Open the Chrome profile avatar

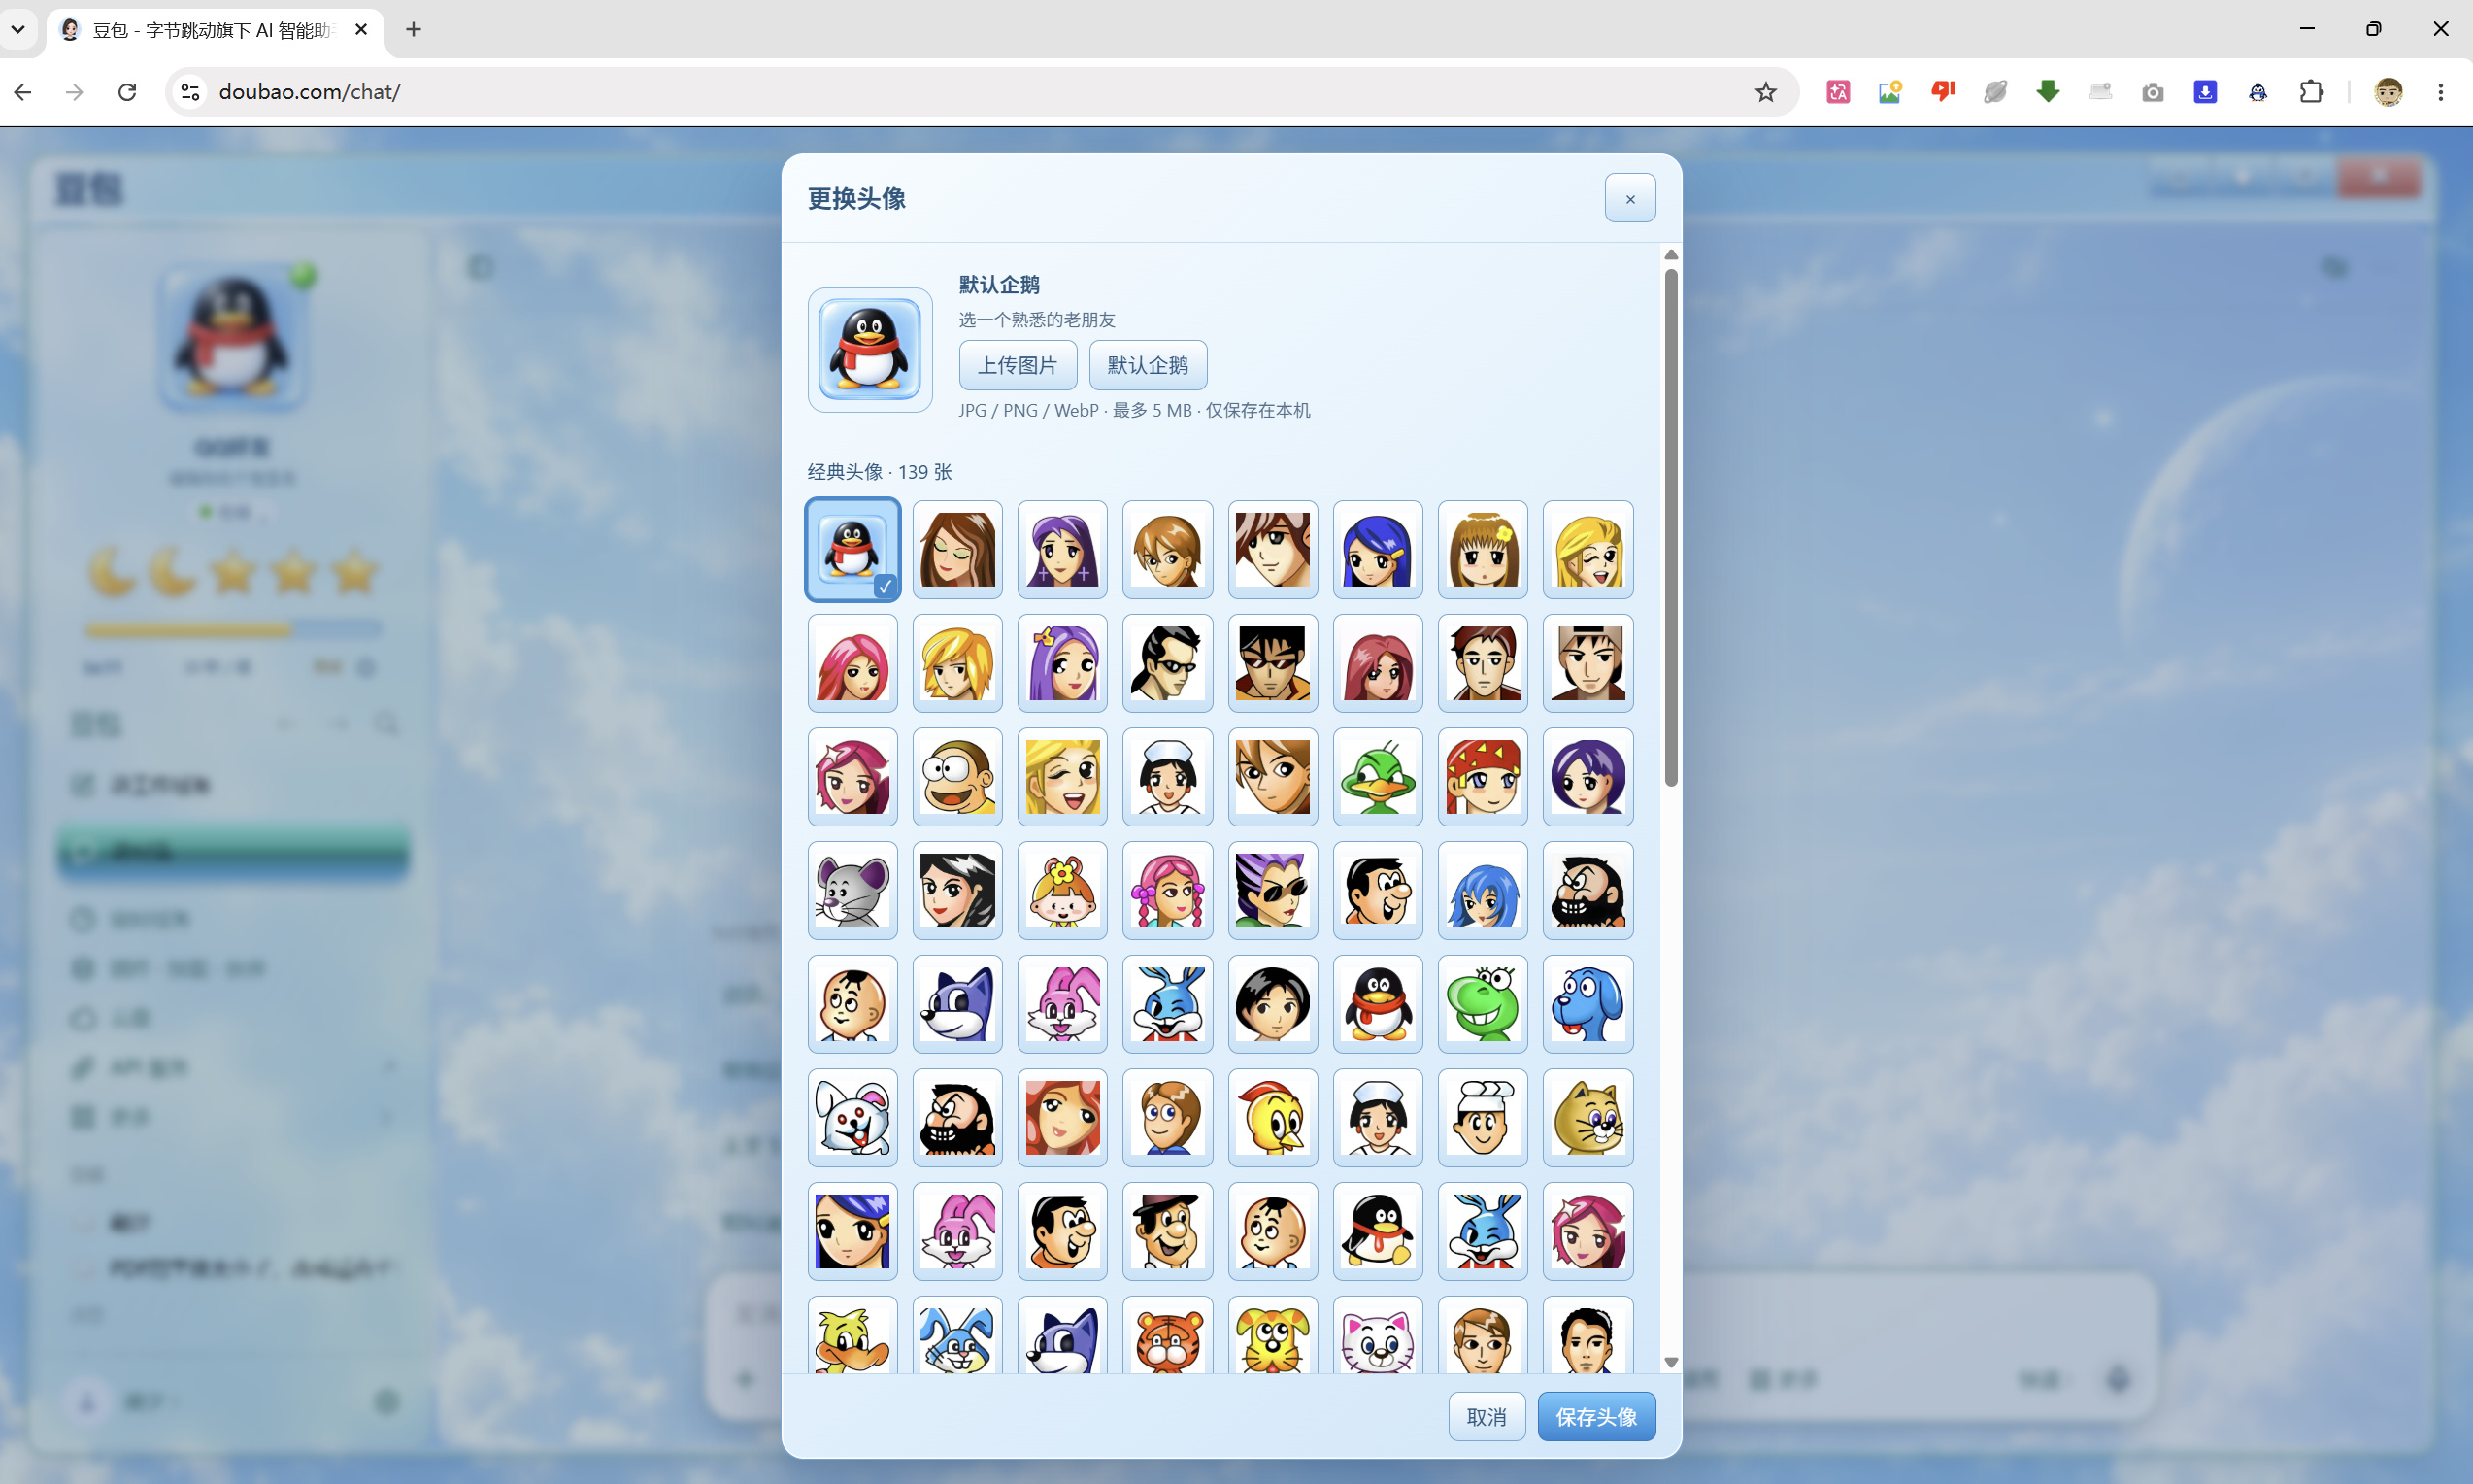[2388, 92]
